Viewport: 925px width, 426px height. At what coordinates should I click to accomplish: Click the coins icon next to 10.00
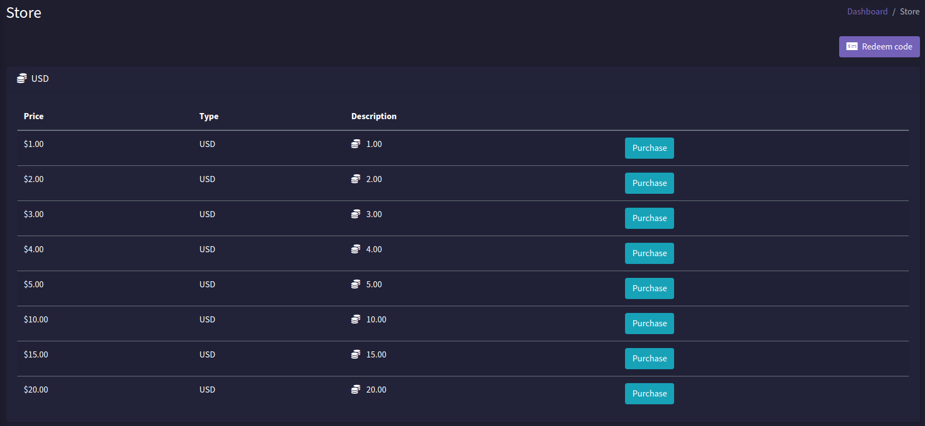[x=356, y=320]
